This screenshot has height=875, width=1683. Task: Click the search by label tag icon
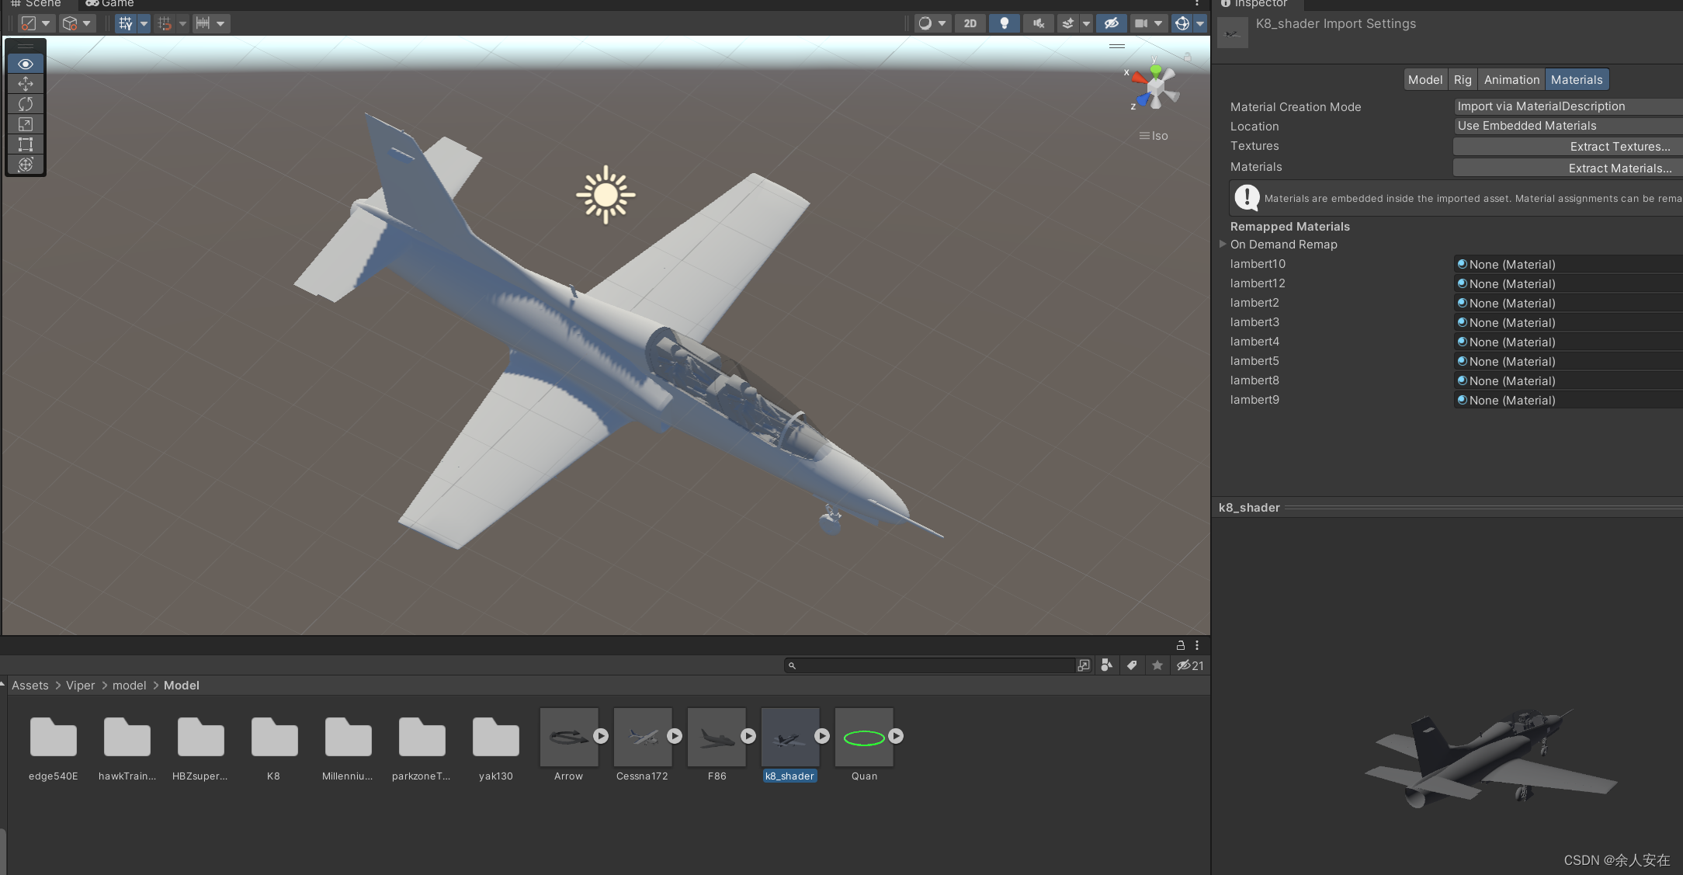click(x=1132, y=665)
